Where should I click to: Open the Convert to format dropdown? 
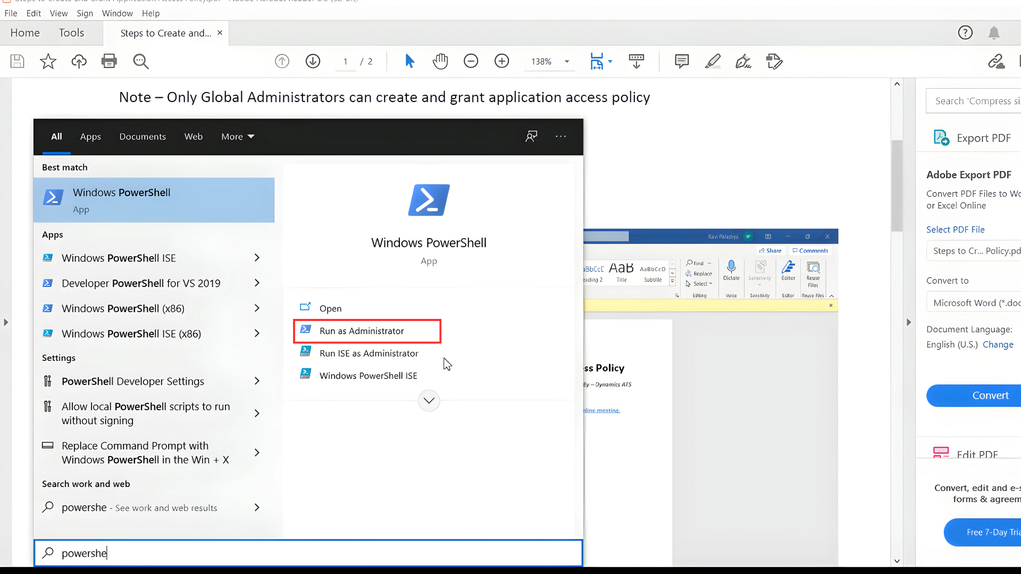(x=974, y=303)
